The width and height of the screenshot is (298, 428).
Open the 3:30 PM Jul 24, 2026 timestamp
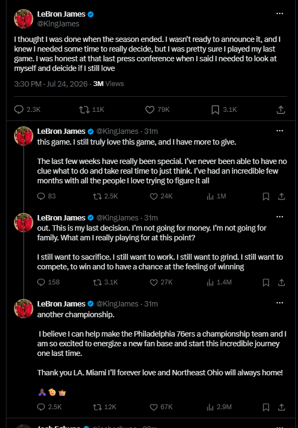(51, 84)
